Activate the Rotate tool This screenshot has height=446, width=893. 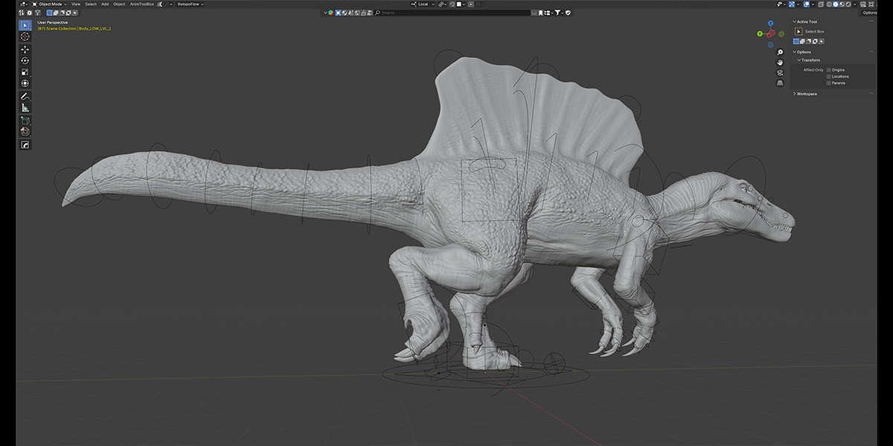25,60
